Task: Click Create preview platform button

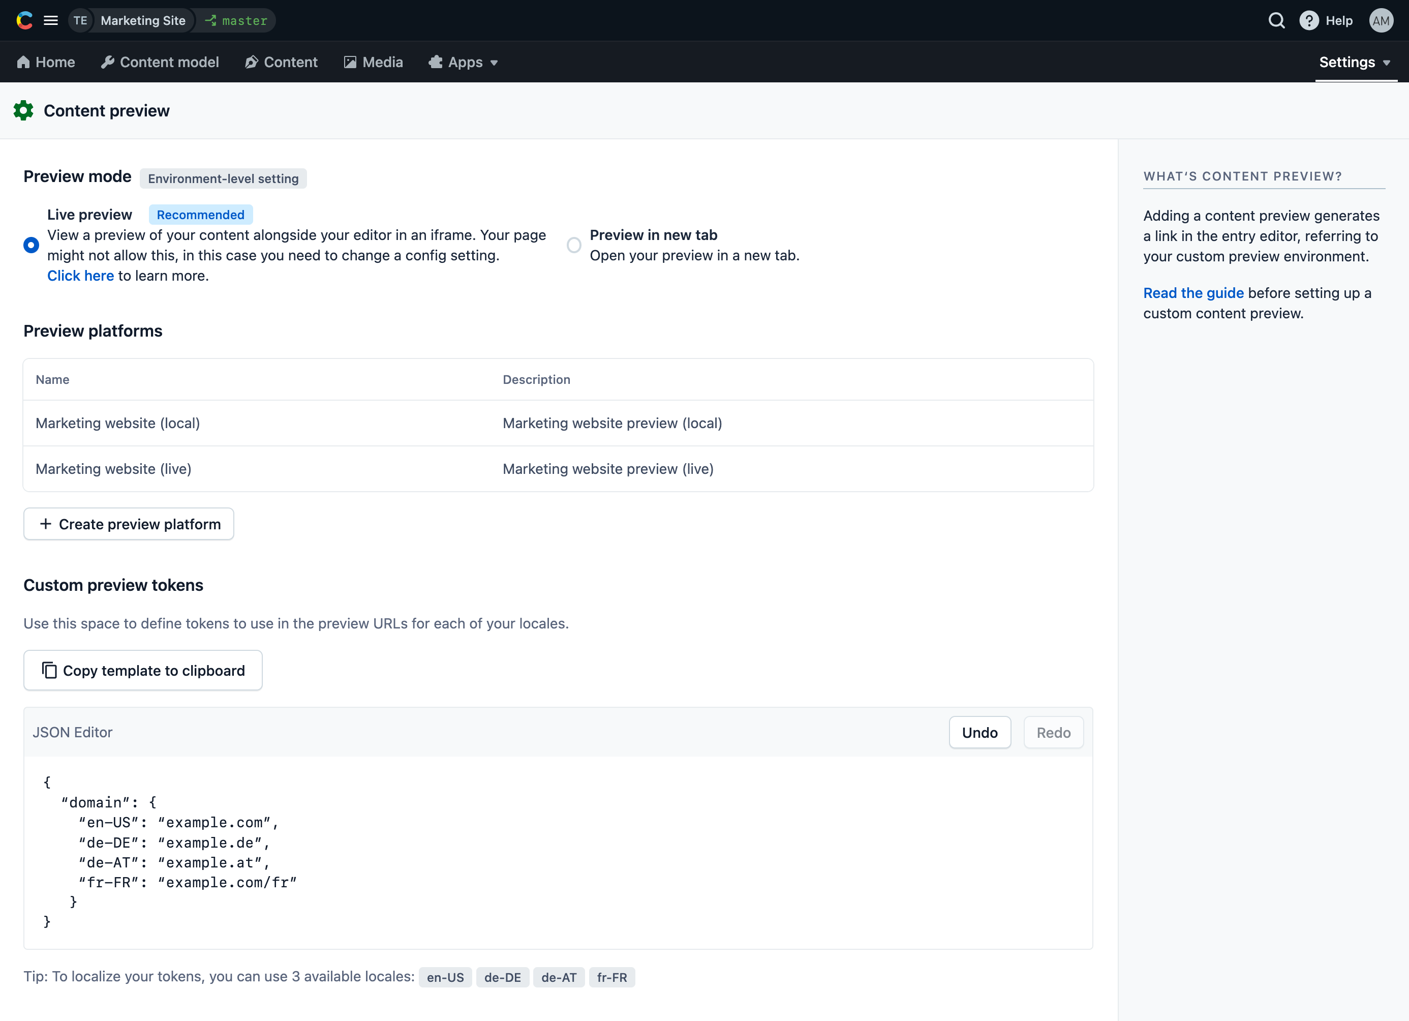Action: click(x=129, y=524)
